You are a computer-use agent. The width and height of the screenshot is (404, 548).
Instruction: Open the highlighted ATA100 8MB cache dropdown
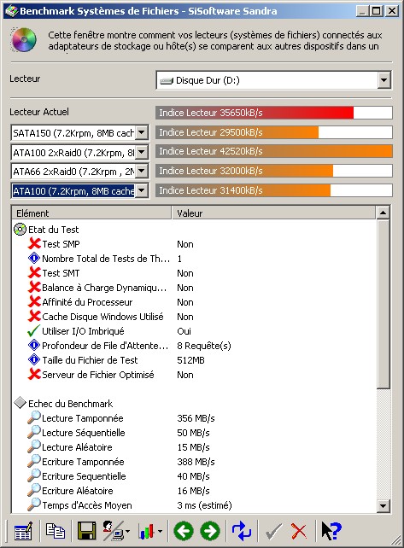[x=142, y=191]
